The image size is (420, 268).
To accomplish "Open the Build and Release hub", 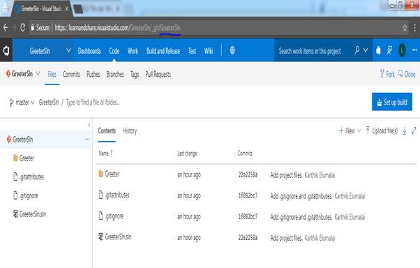I will pyautogui.click(x=163, y=51).
